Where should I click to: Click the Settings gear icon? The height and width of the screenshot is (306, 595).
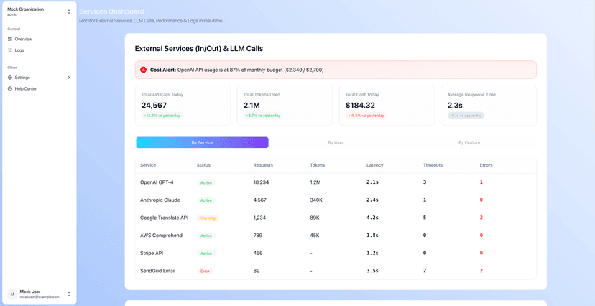10,78
